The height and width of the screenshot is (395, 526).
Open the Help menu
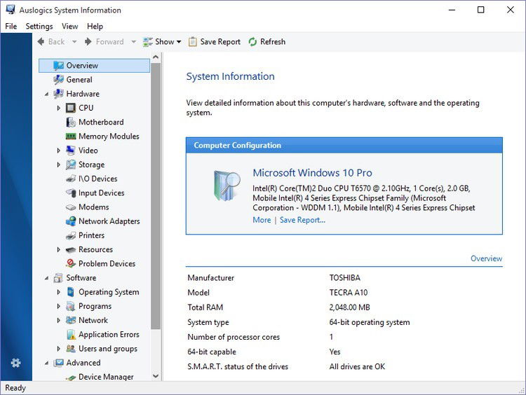[95, 26]
